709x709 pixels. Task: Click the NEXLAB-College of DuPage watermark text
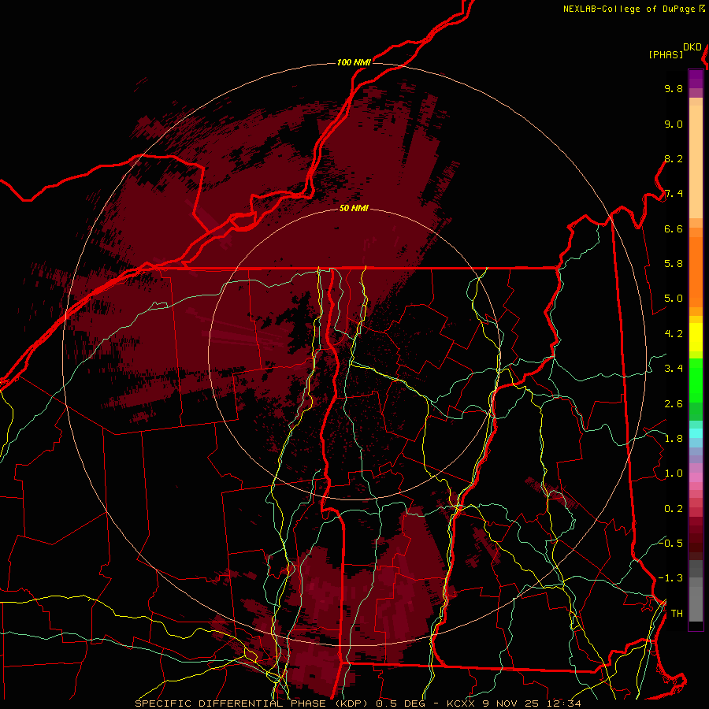click(x=634, y=9)
